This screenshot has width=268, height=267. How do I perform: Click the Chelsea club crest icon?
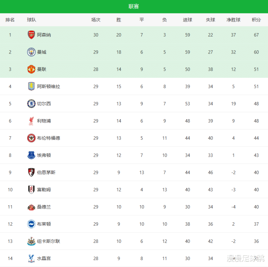point(31,104)
